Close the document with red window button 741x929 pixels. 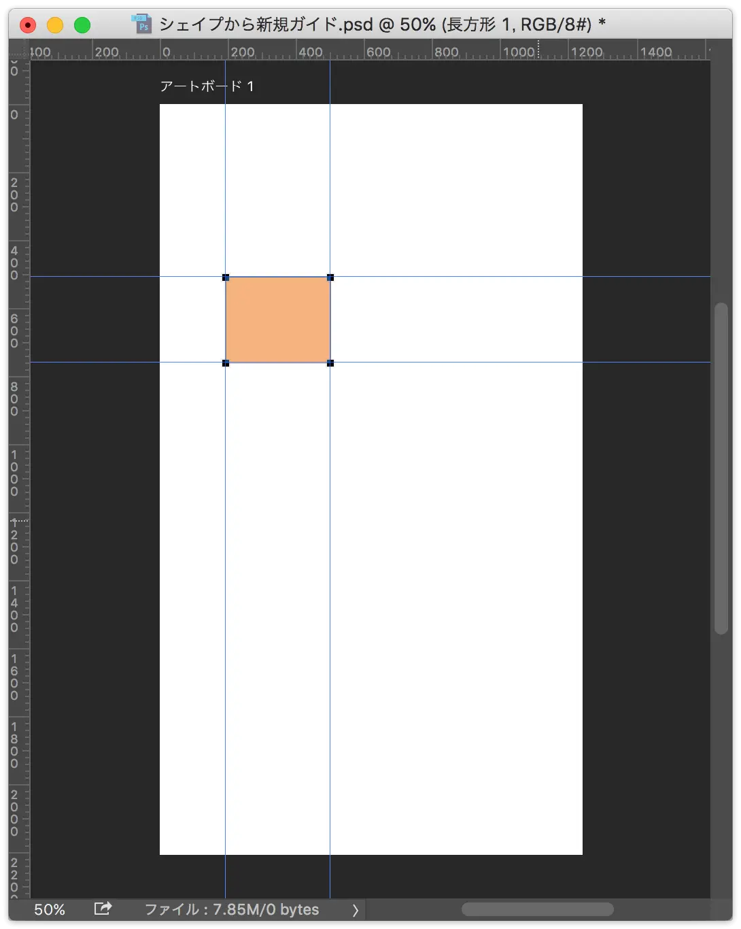pyautogui.click(x=28, y=26)
